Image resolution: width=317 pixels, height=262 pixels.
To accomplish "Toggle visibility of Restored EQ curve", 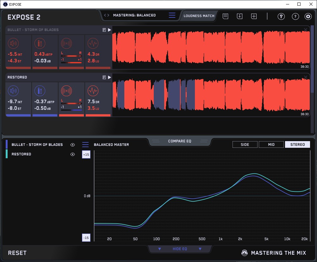I will click(x=73, y=154).
